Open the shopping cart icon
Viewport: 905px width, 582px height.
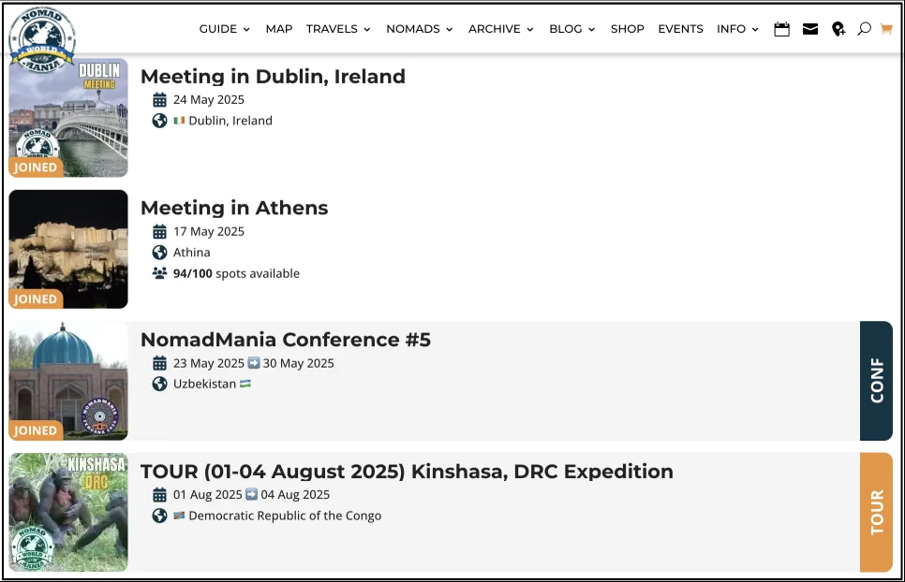click(x=886, y=29)
